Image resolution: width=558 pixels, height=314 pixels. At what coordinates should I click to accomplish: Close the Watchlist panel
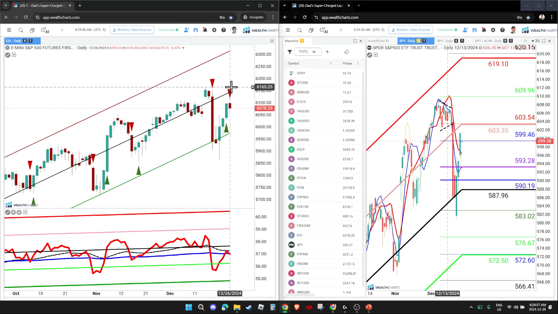pos(361,41)
